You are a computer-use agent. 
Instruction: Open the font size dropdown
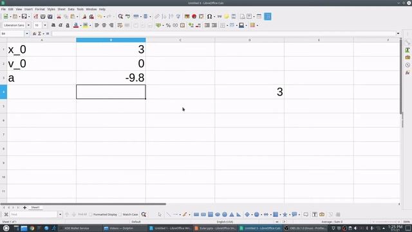[45, 25]
